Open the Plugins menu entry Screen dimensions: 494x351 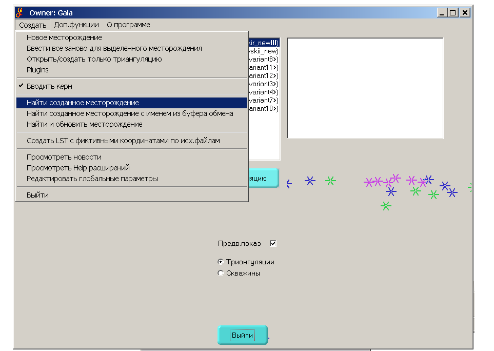tap(132, 70)
